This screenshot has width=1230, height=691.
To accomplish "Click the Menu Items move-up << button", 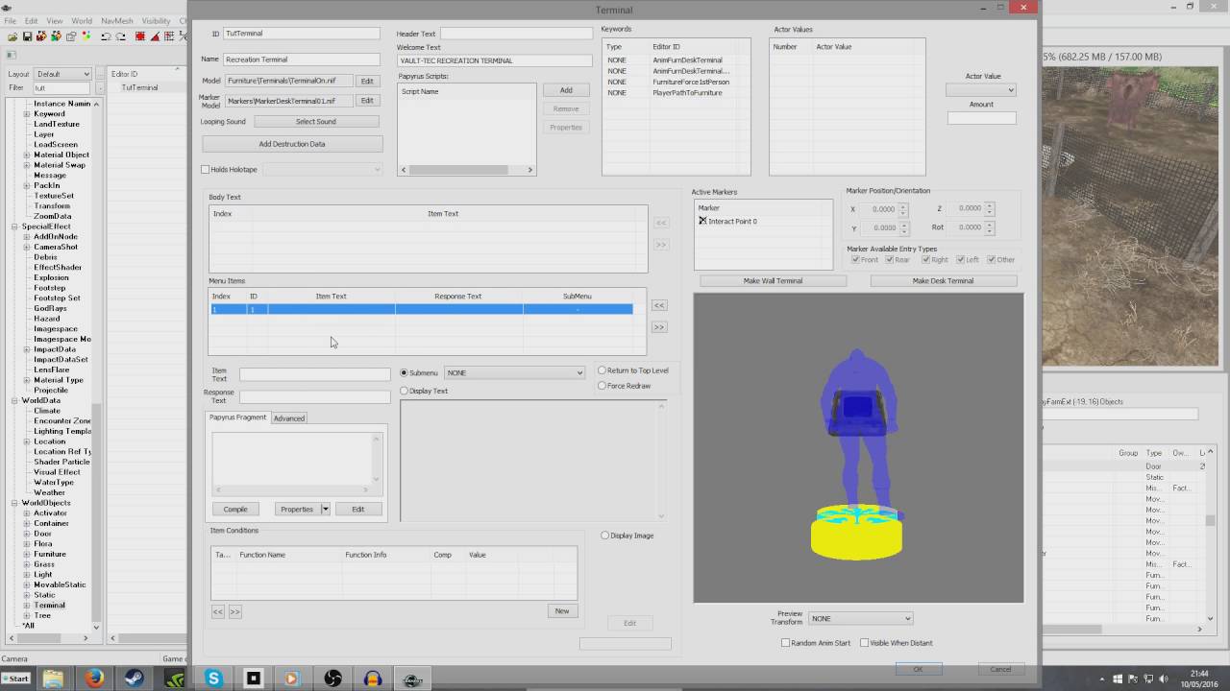I will point(659,305).
